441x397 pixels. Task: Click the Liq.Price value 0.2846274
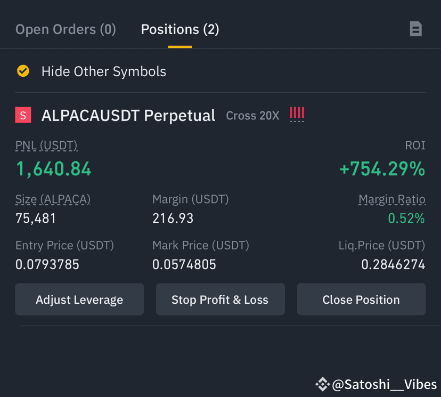393,264
